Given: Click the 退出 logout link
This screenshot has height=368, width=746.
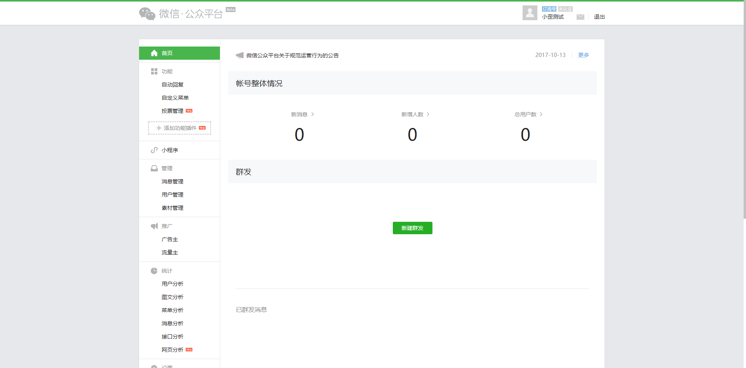Looking at the screenshot, I should [600, 17].
